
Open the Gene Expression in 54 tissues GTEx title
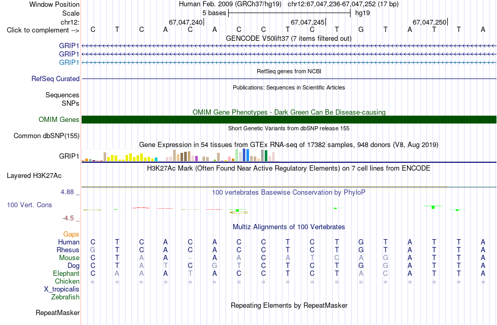point(289,145)
